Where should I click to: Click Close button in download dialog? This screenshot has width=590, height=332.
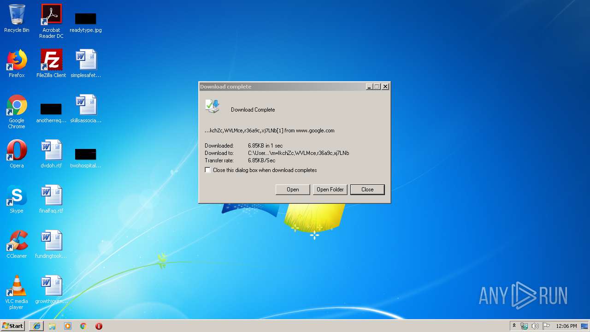[367, 190]
